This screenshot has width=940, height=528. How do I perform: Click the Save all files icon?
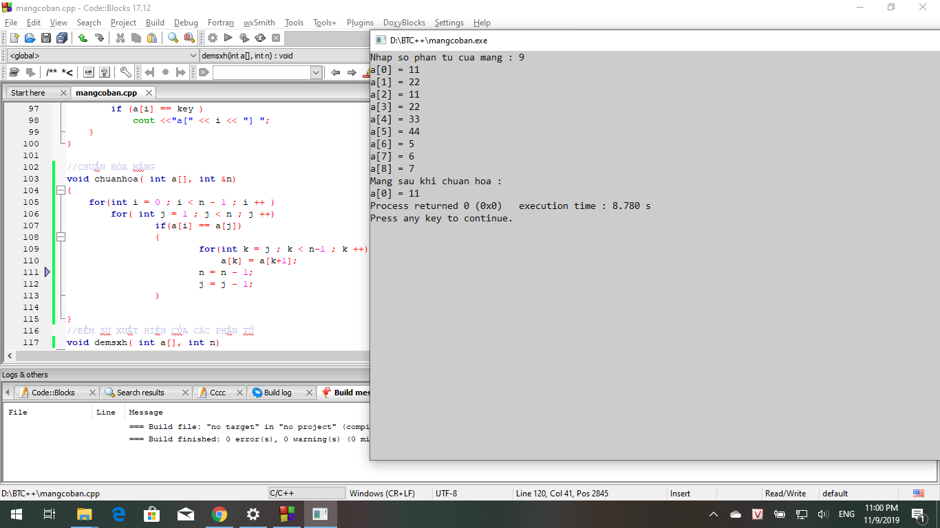point(62,38)
